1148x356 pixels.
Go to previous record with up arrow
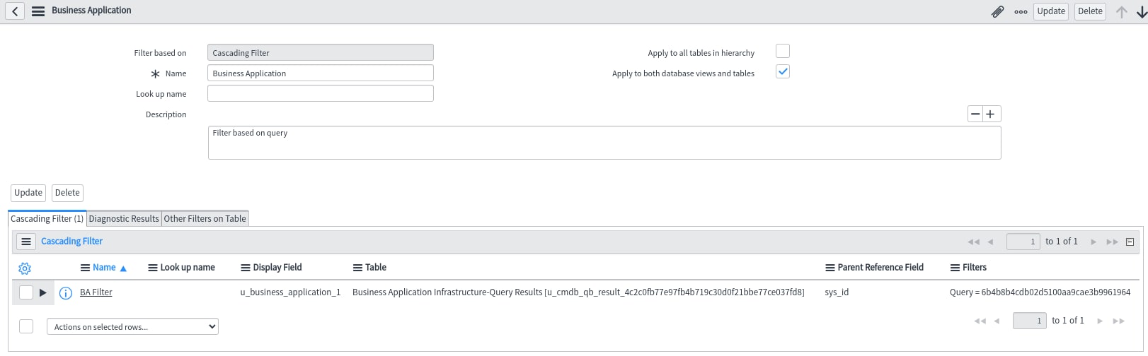click(x=1121, y=11)
